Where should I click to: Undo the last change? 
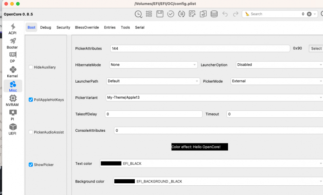pos(225,14)
